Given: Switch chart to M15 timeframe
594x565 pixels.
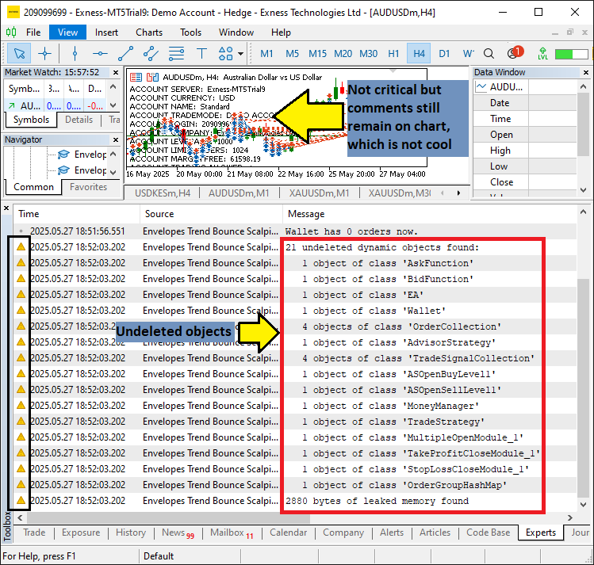Looking at the screenshot, I should pos(317,54).
